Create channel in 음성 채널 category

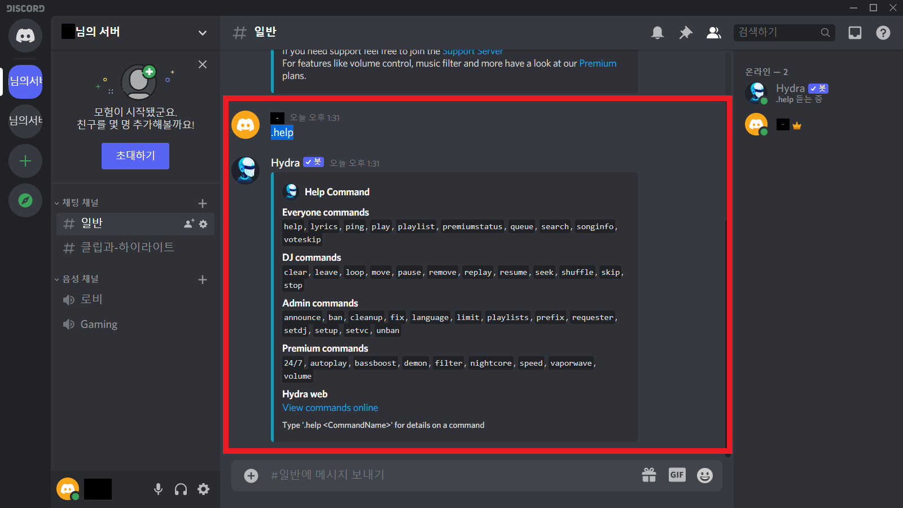203,279
